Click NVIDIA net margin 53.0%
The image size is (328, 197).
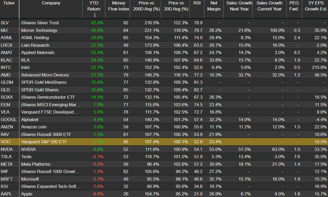point(215,149)
